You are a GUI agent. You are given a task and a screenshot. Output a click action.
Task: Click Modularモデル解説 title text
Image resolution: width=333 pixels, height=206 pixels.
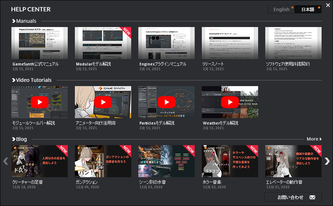pyautogui.click(x=93, y=64)
